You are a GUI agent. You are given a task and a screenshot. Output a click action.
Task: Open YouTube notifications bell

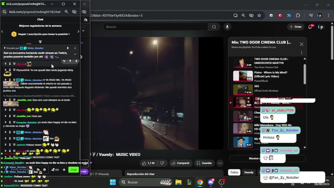tap(310, 27)
